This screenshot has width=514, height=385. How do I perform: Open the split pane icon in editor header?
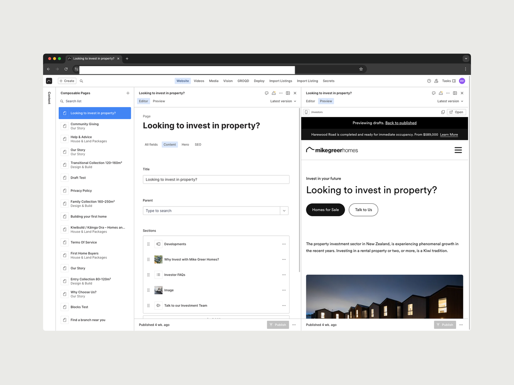tap(288, 93)
